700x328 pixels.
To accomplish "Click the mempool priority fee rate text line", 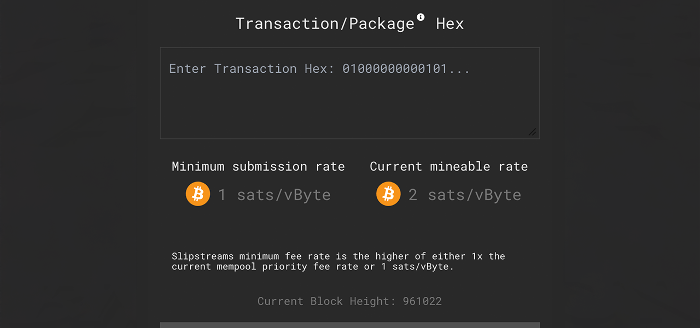I will [313, 267].
